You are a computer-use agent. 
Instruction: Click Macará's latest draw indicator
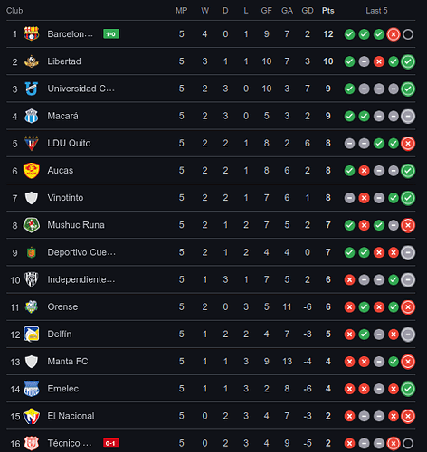(x=408, y=117)
